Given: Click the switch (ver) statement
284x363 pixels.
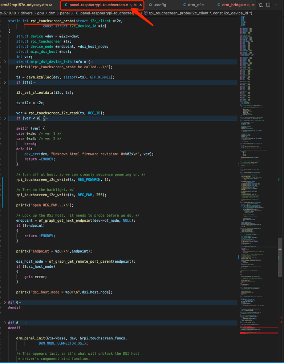Looking at the screenshot, I should pyautogui.click(x=31, y=129).
